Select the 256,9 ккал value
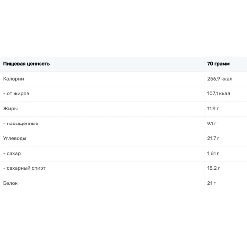This screenshot has height=247, width=247. click(x=220, y=79)
